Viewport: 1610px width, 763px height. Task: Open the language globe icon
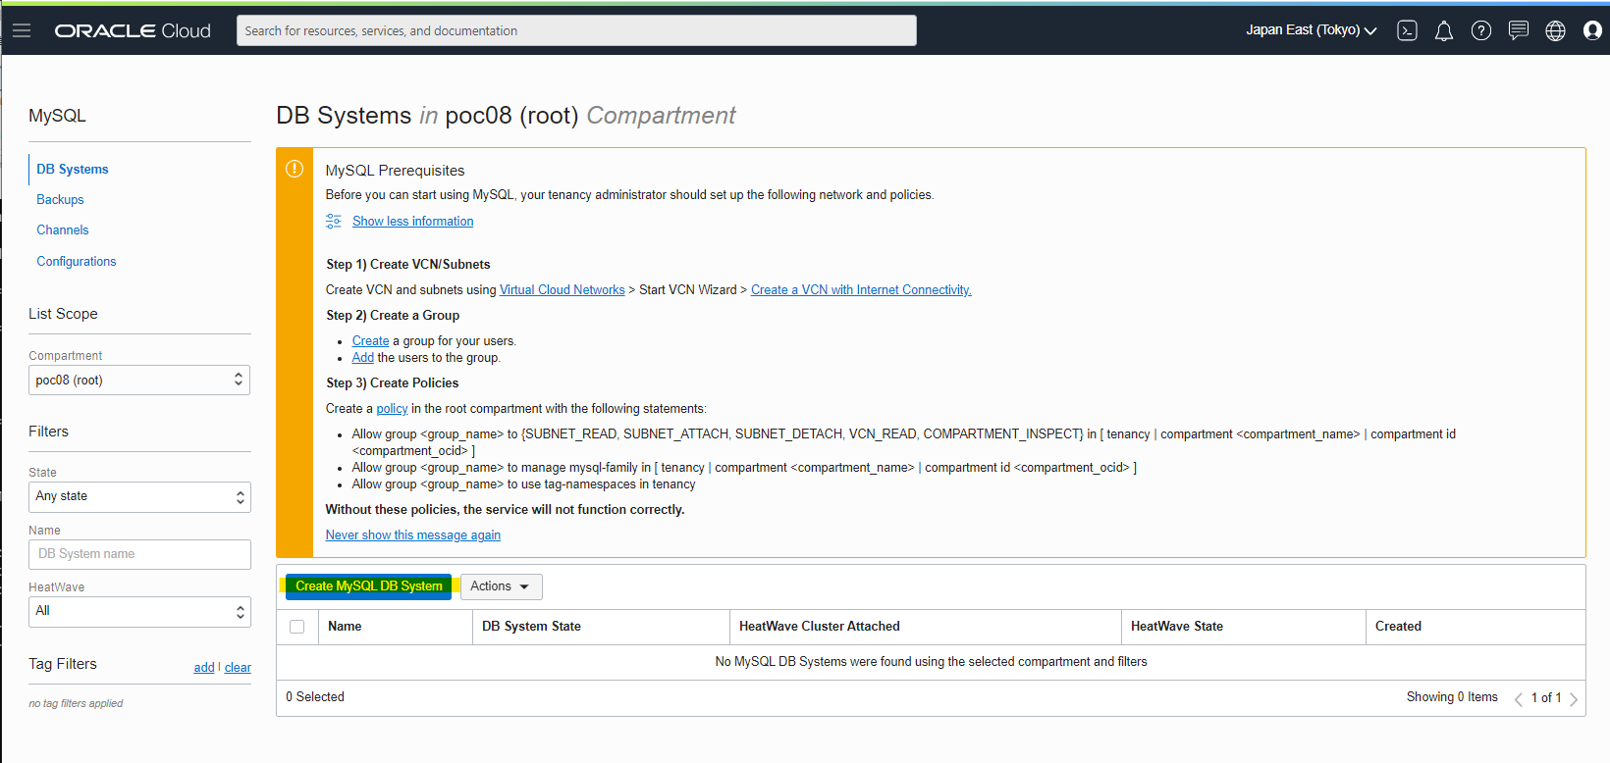(x=1556, y=30)
